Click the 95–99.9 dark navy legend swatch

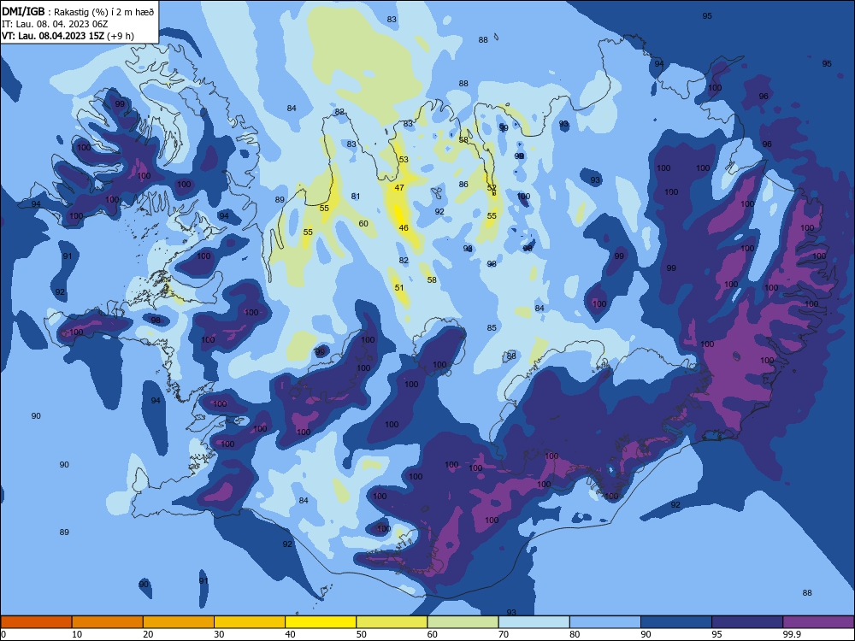coord(747,622)
